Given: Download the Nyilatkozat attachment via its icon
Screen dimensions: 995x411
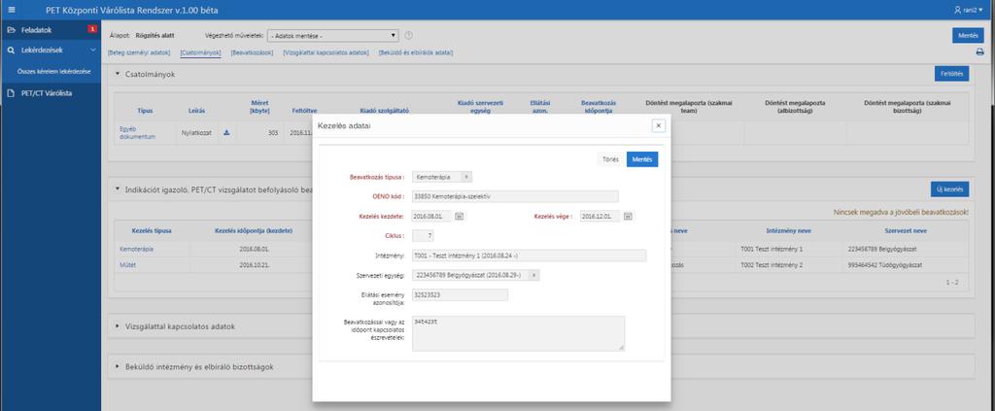Looking at the screenshot, I should click(226, 132).
